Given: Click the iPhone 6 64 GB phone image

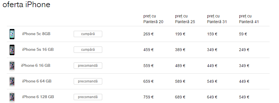Looking at the screenshot, I should [12, 81].
